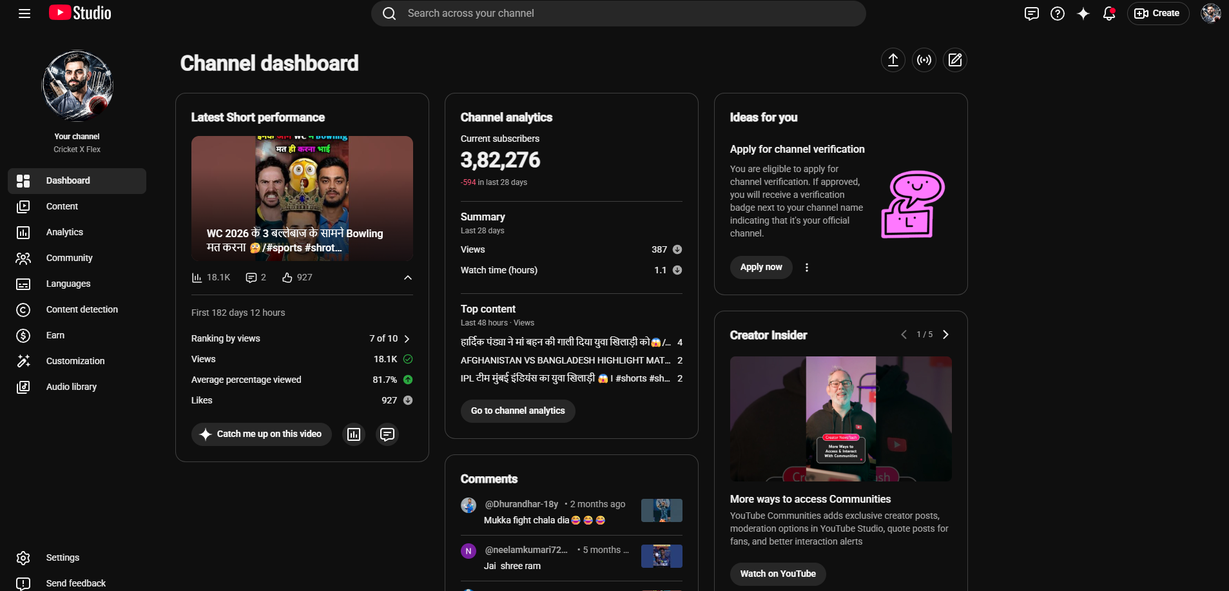Viewport: 1229px width, 591px height.
Task: Click the neelamkumari72 commenter avatar
Action: click(x=469, y=551)
